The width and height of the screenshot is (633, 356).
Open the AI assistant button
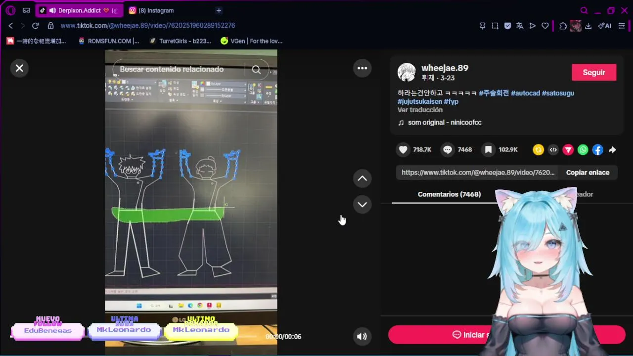click(604, 26)
